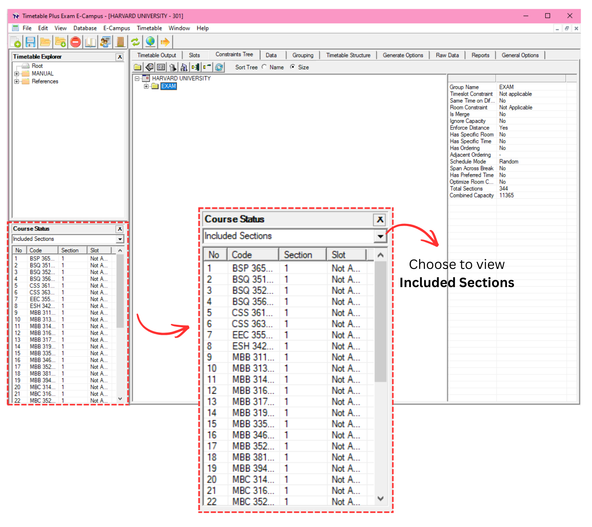This screenshot has width=592, height=527.
Task: Click the globe network toolbar icon
Action: click(150, 42)
